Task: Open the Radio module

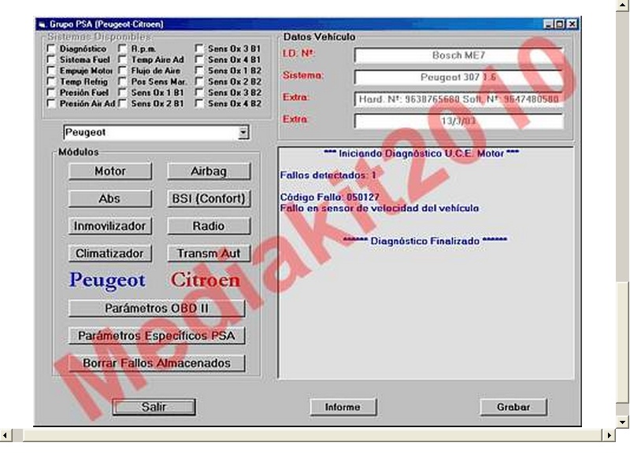Action: tap(209, 226)
